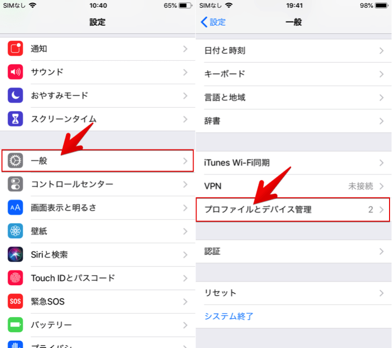392x348 pixels.
Task: Tap システム終了 to shut down
Action: click(229, 317)
